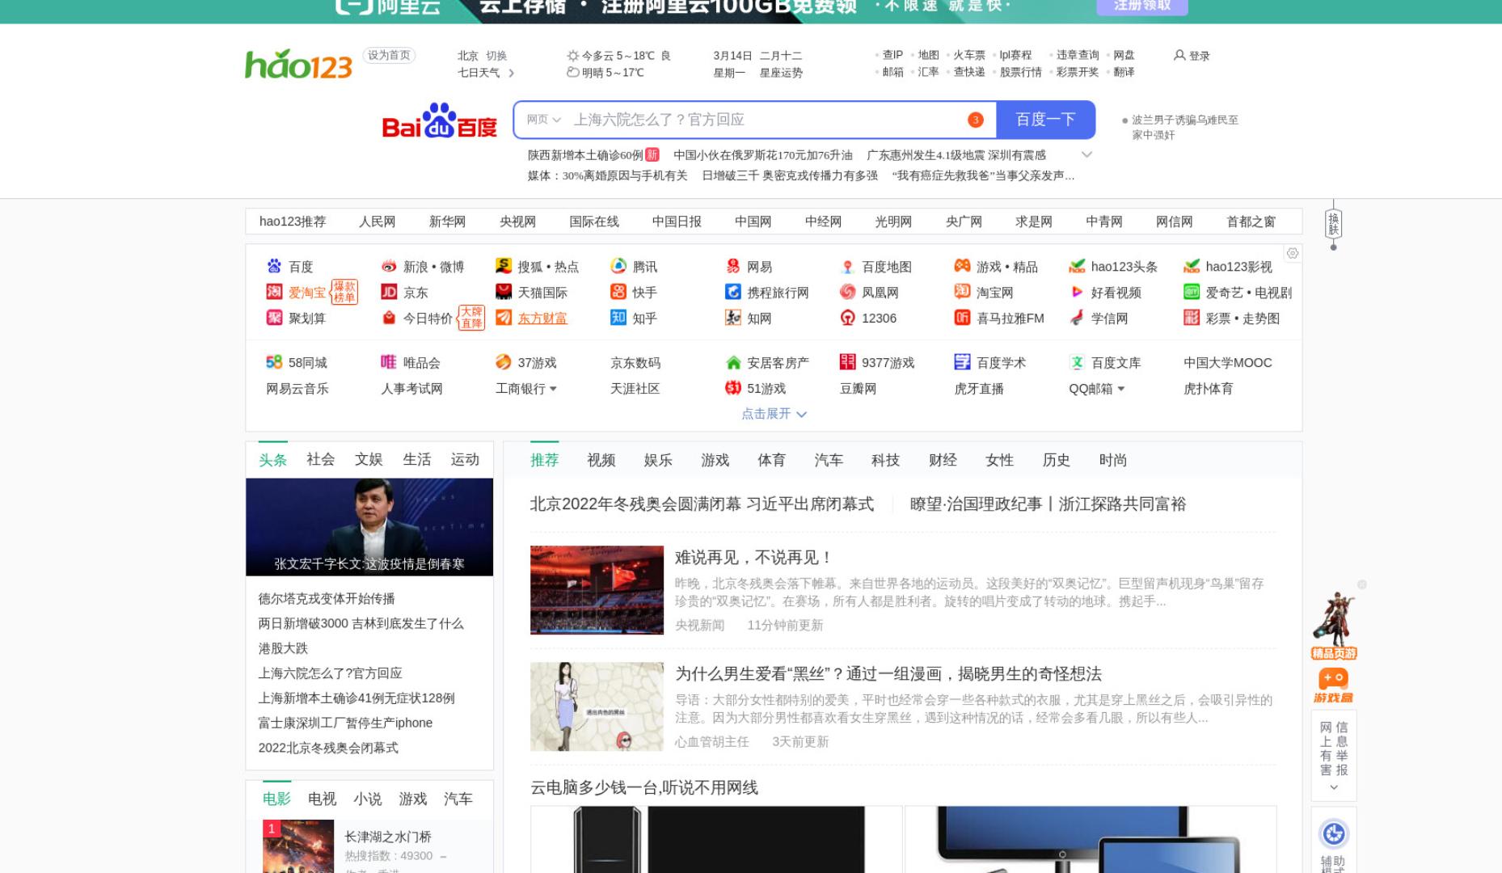1502x873 pixels.
Task: Open the Sina Weibo icon
Action: (x=389, y=266)
